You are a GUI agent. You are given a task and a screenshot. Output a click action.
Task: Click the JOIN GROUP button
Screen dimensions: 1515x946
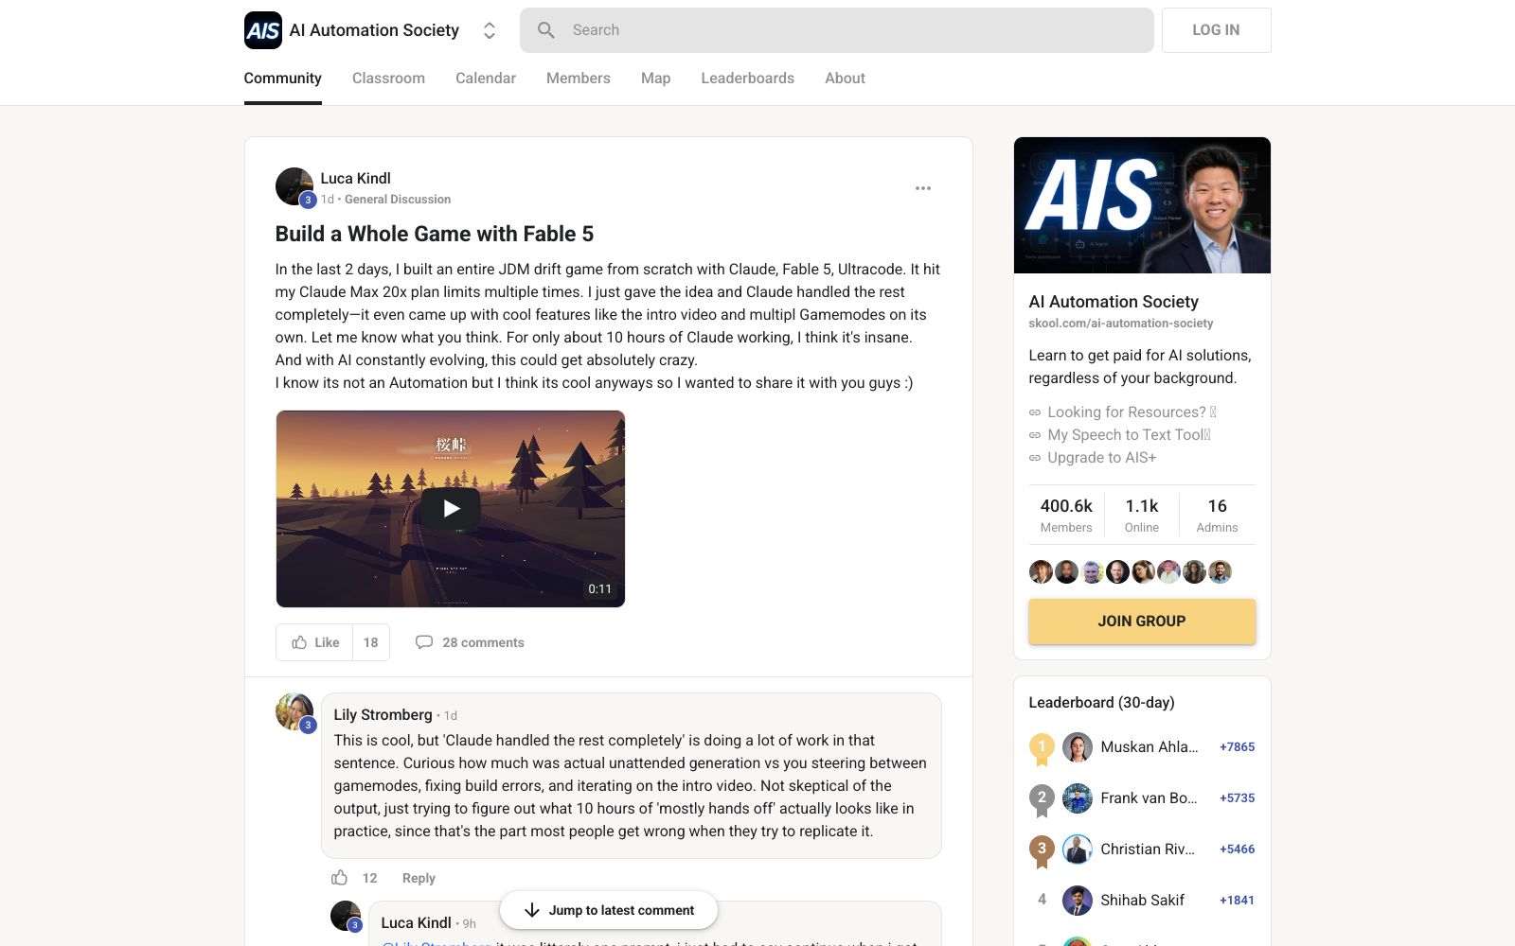coord(1142,622)
